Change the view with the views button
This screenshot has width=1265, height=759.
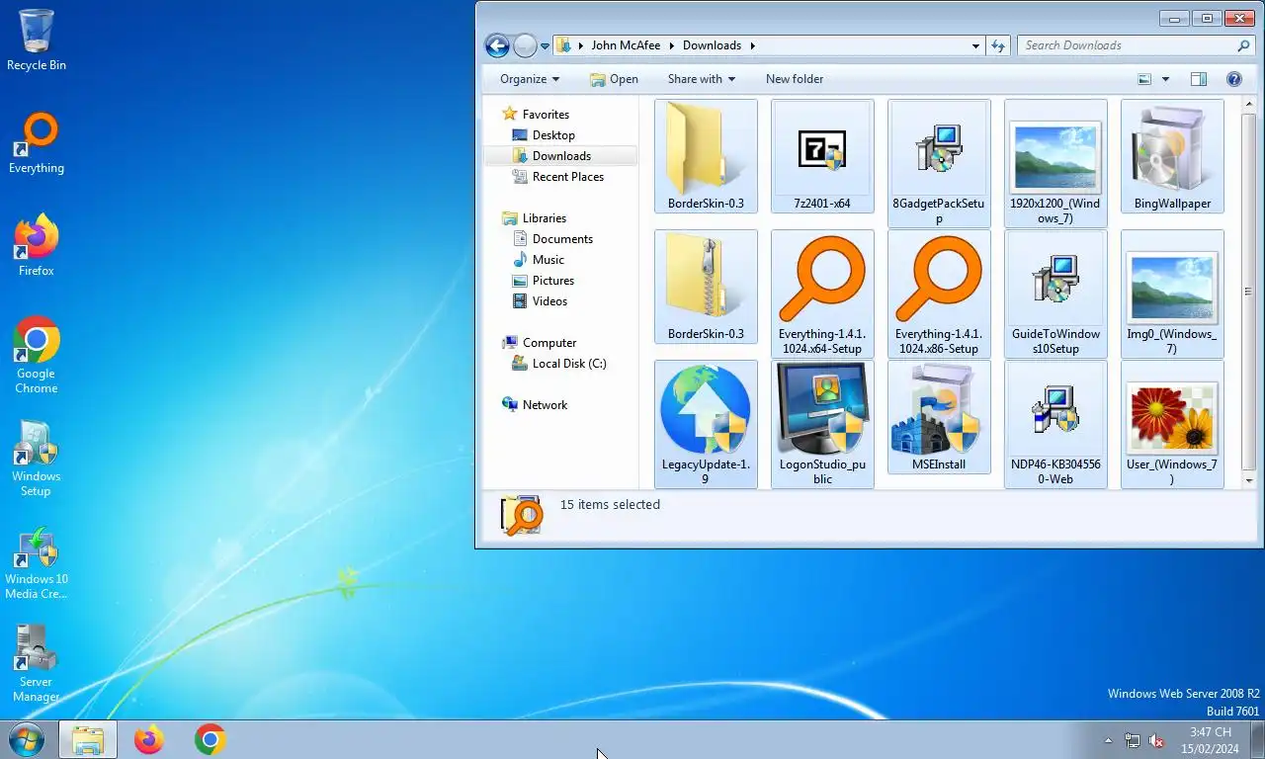point(1144,79)
